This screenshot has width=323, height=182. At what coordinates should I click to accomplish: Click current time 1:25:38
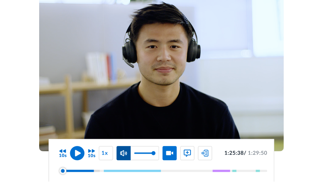tap(234, 153)
